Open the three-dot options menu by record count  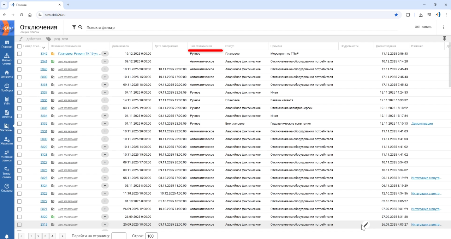444,27
